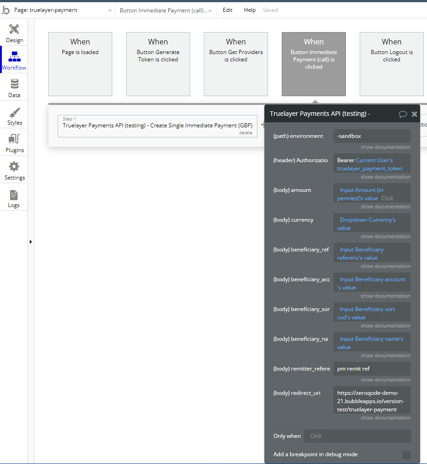
Task: Edit the Authorization header field
Action: tap(372, 163)
